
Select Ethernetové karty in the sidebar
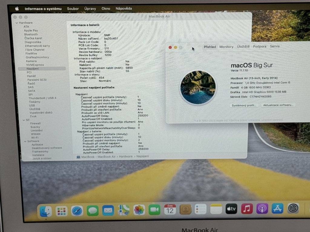coord(37,46)
